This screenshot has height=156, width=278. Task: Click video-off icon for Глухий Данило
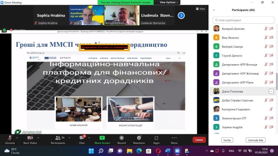tap(271, 55)
